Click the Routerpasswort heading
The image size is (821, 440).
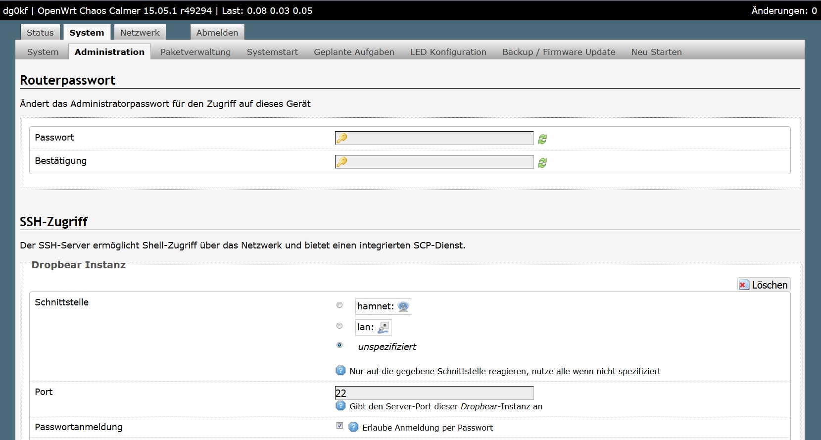pos(67,80)
